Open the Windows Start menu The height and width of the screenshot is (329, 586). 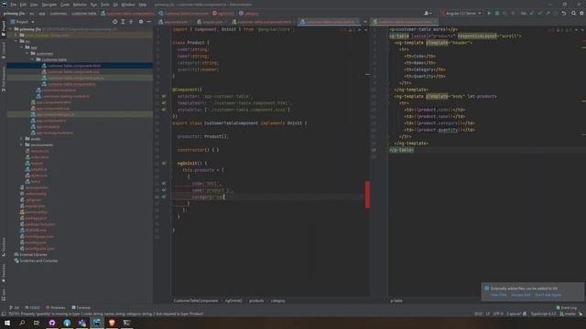(x=7, y=323)
